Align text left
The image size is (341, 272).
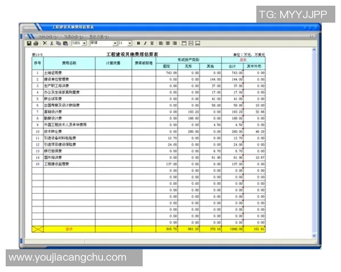(161, 44)
